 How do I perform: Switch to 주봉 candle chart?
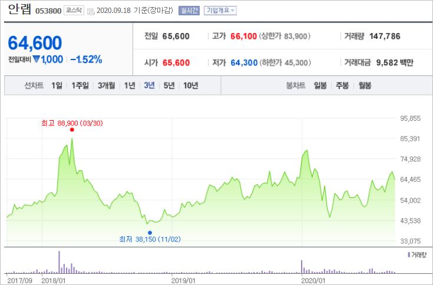point(342,85)
